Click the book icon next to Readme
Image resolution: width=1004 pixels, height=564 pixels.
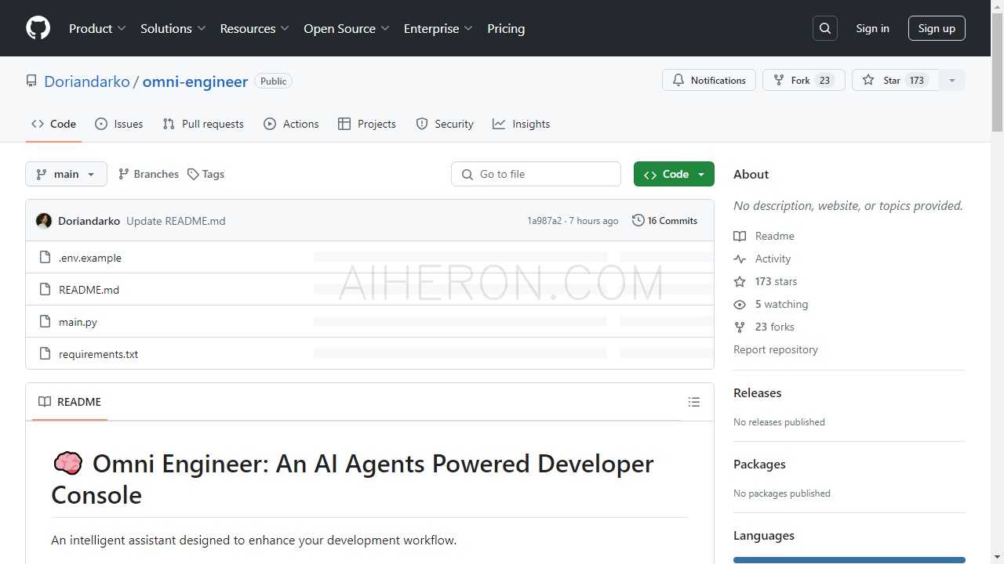click(x=740, y=236)
